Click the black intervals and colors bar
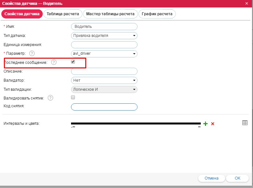Viewport: 253px width, 188px height. point(136,123)
